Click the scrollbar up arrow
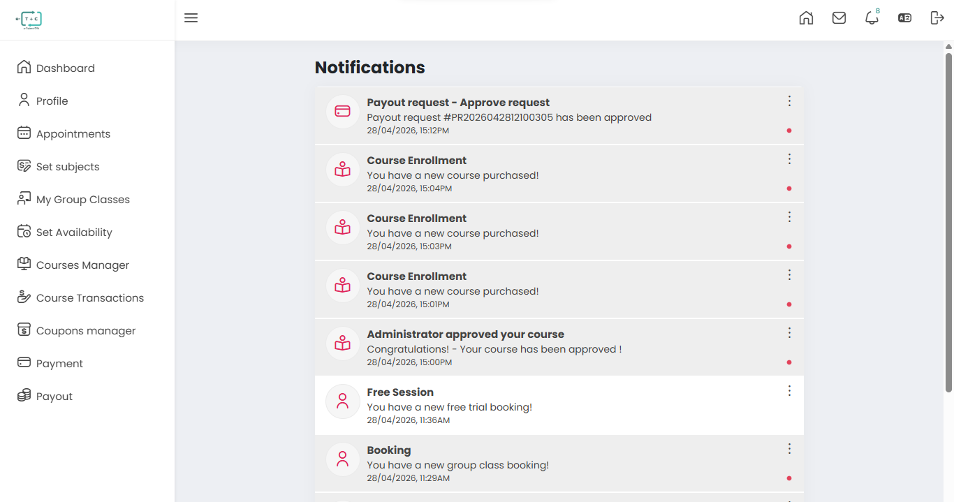The width and height of the screenshot is (954, 502). tap(948, 47)
